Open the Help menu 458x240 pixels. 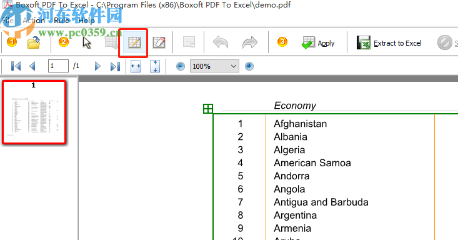coord(86,21)
